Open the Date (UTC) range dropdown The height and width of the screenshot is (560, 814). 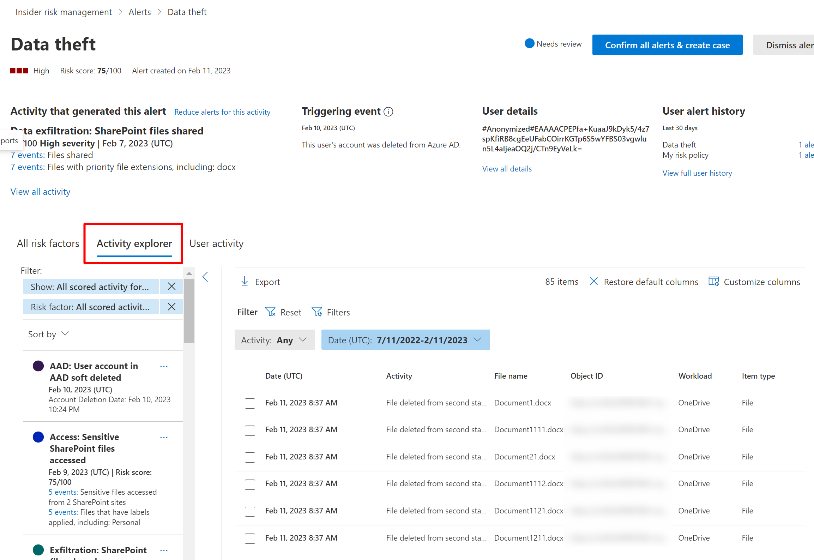tap(405, 340)
